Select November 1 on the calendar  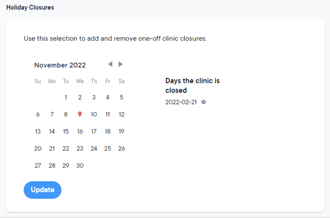(x=66, y=97)
